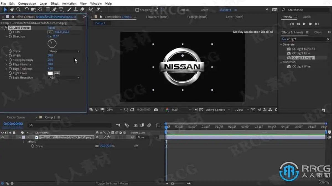Select the Eraser tool
Screen dimensions: 332x186
click(x=82, y=9)
